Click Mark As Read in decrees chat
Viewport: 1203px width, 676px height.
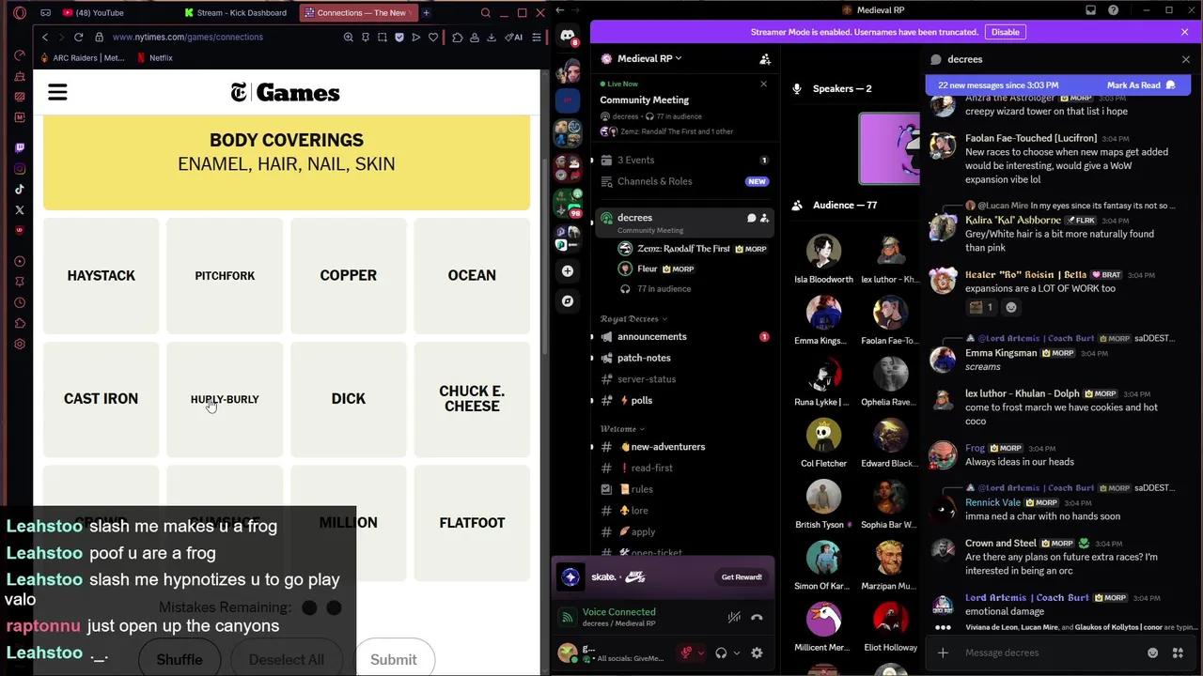(1141, 85)
